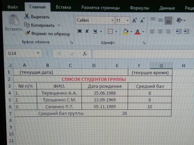Viewport: 194px width, 145px height.
Task: Open font name dropdown Calibri
Action: (x=113, y=20)
